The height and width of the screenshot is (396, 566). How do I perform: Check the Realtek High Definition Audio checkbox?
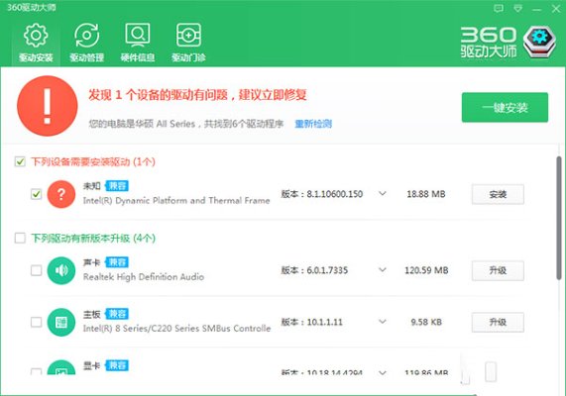tap(36, 270)
